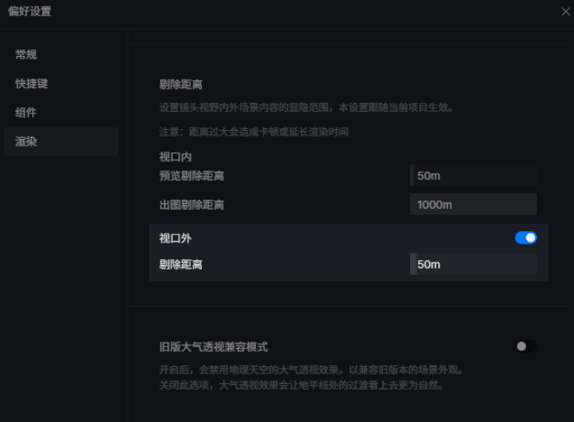
Task: Open the 常规 settings tab
Action: click(x=26, y=55)
